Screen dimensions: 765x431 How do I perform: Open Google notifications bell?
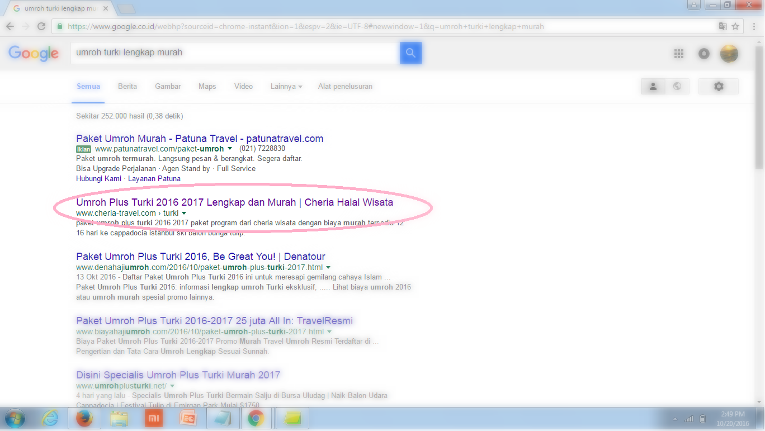pyautogui.click(x=704, y=54)
